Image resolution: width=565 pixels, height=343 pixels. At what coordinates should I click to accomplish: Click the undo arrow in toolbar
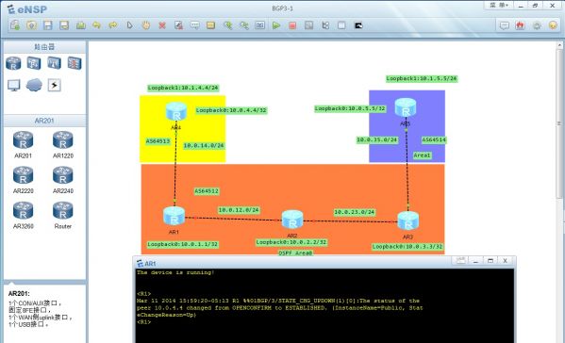click(x=96, y=25)
